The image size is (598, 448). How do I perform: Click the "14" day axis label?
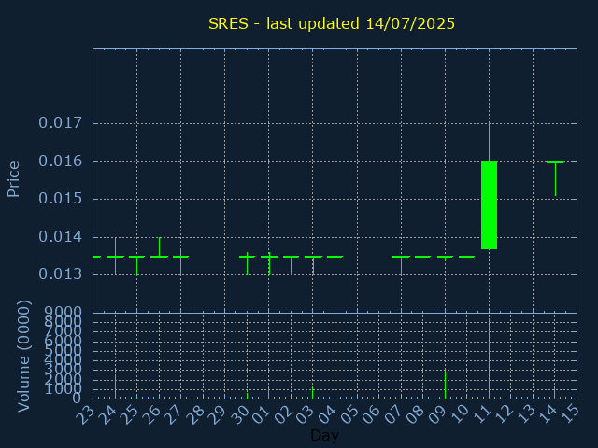point(548,414)
